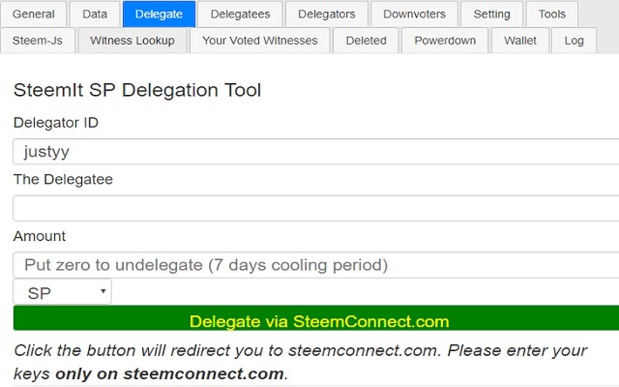The width and height of the screenshot is (619, 387).
Task: Check the Downvoters tab
Action: click(x=414, y=14)
